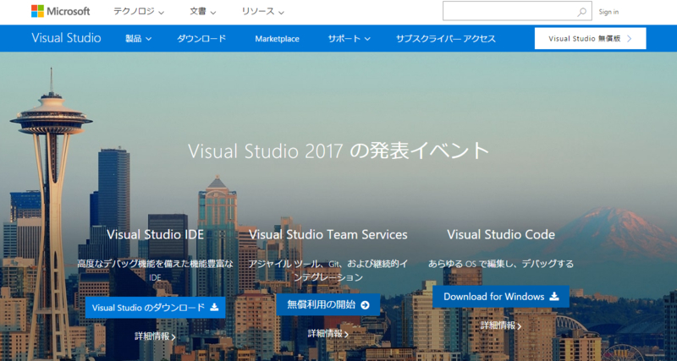This screenshot has height=361, width=677.
Task: Open 詳細情報 under Visual Studio Team Services
Action: click(328, 333)
